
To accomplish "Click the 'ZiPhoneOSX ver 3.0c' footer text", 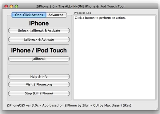I will pos(23,105).
